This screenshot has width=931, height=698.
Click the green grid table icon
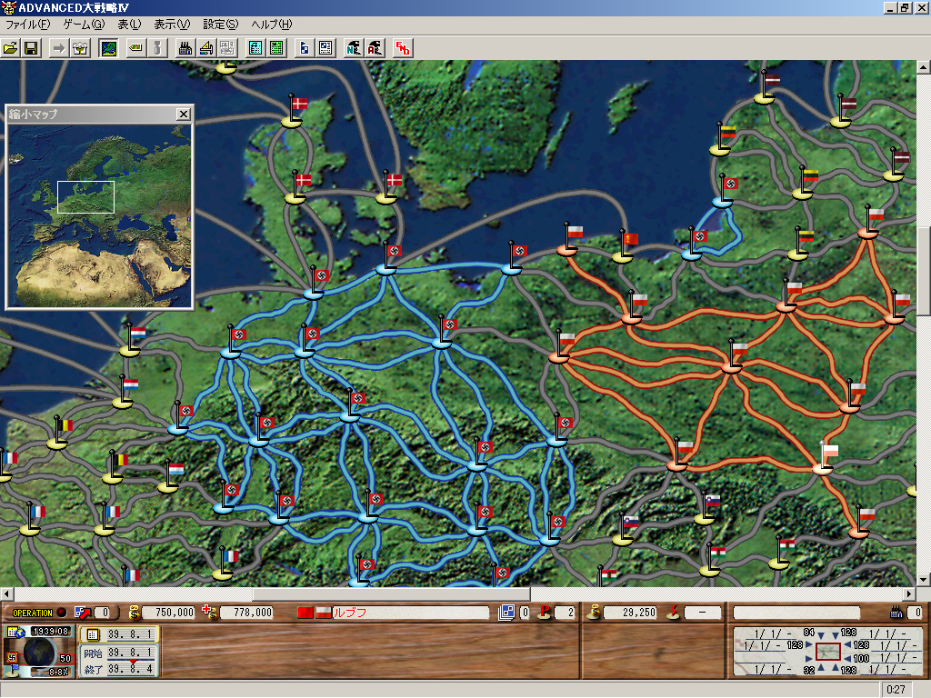(275, 48)
